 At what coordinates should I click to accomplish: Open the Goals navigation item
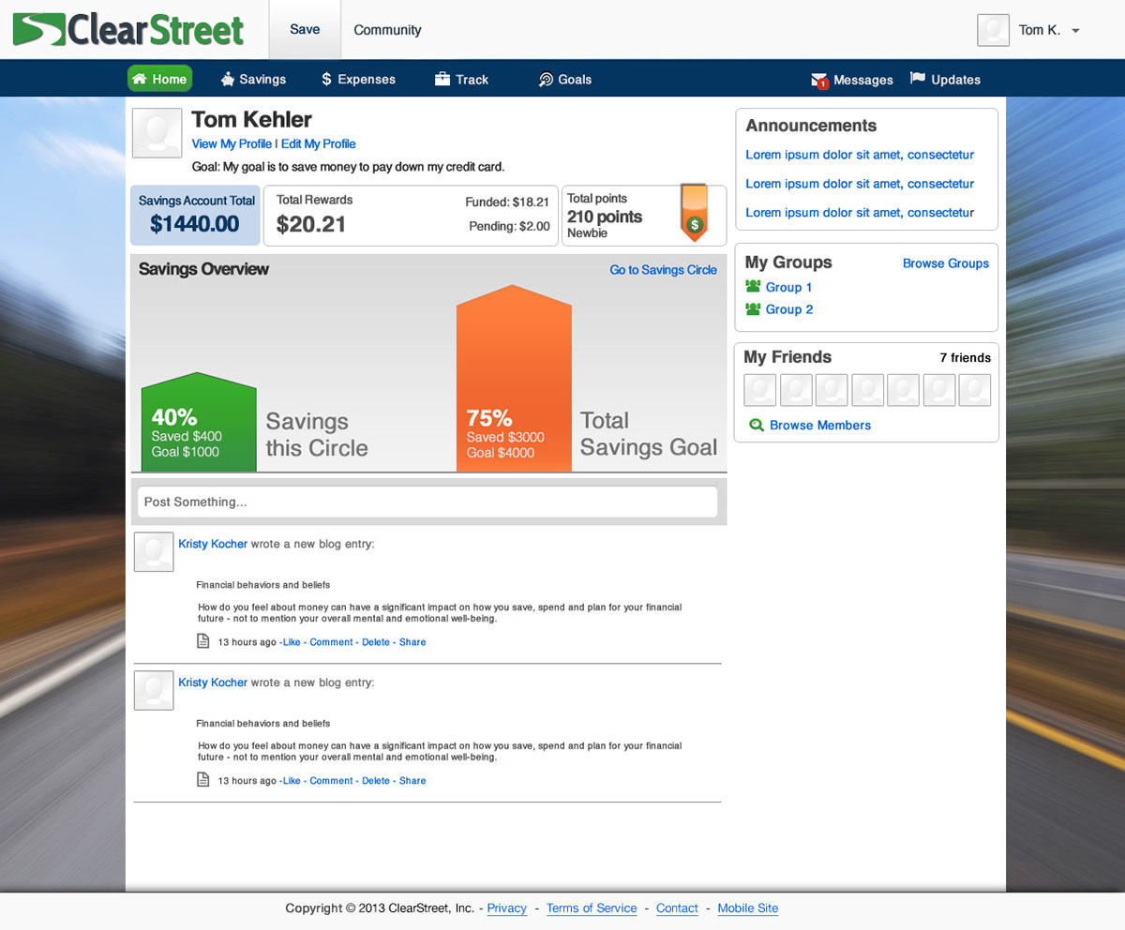point(564,80)
